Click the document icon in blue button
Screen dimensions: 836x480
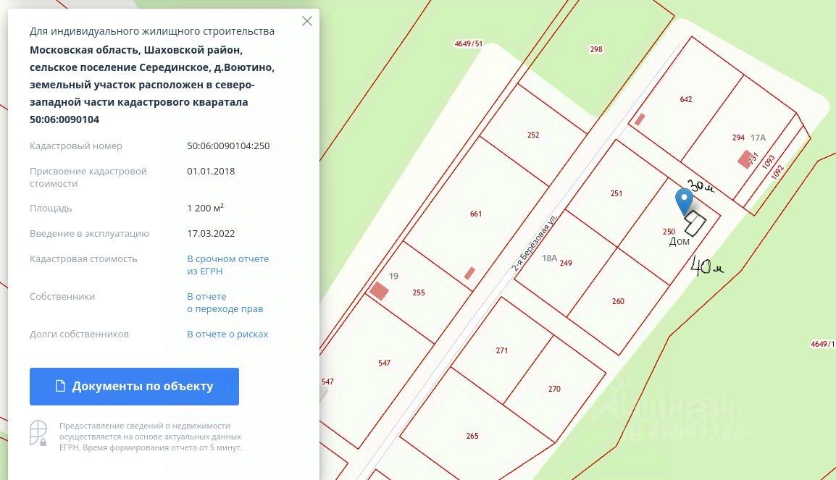60,386
